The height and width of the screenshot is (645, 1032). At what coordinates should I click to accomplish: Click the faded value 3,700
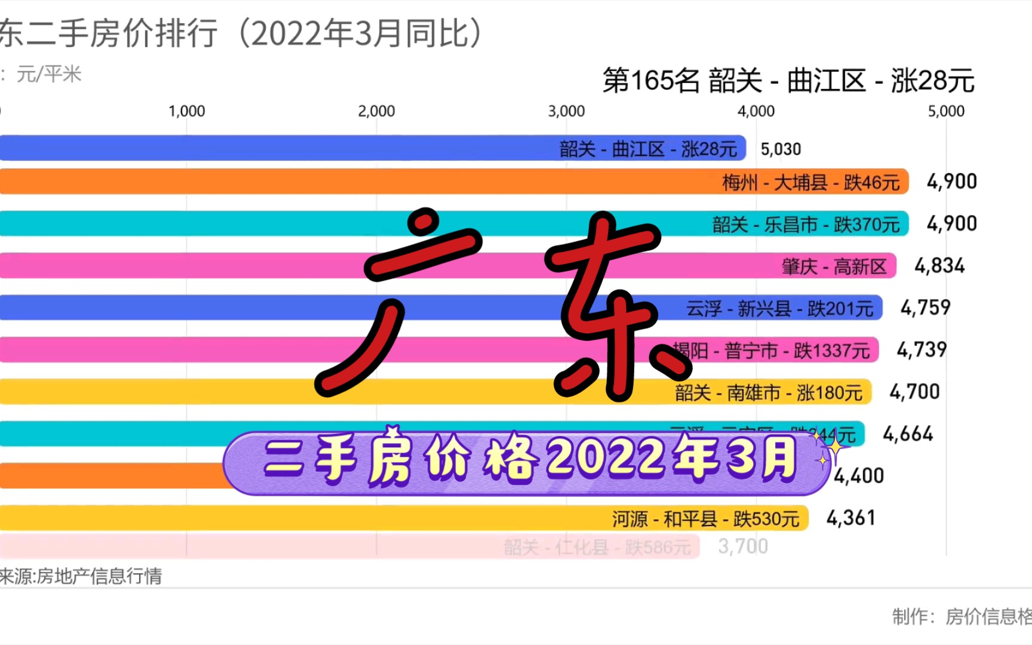[x=743, y=546]
